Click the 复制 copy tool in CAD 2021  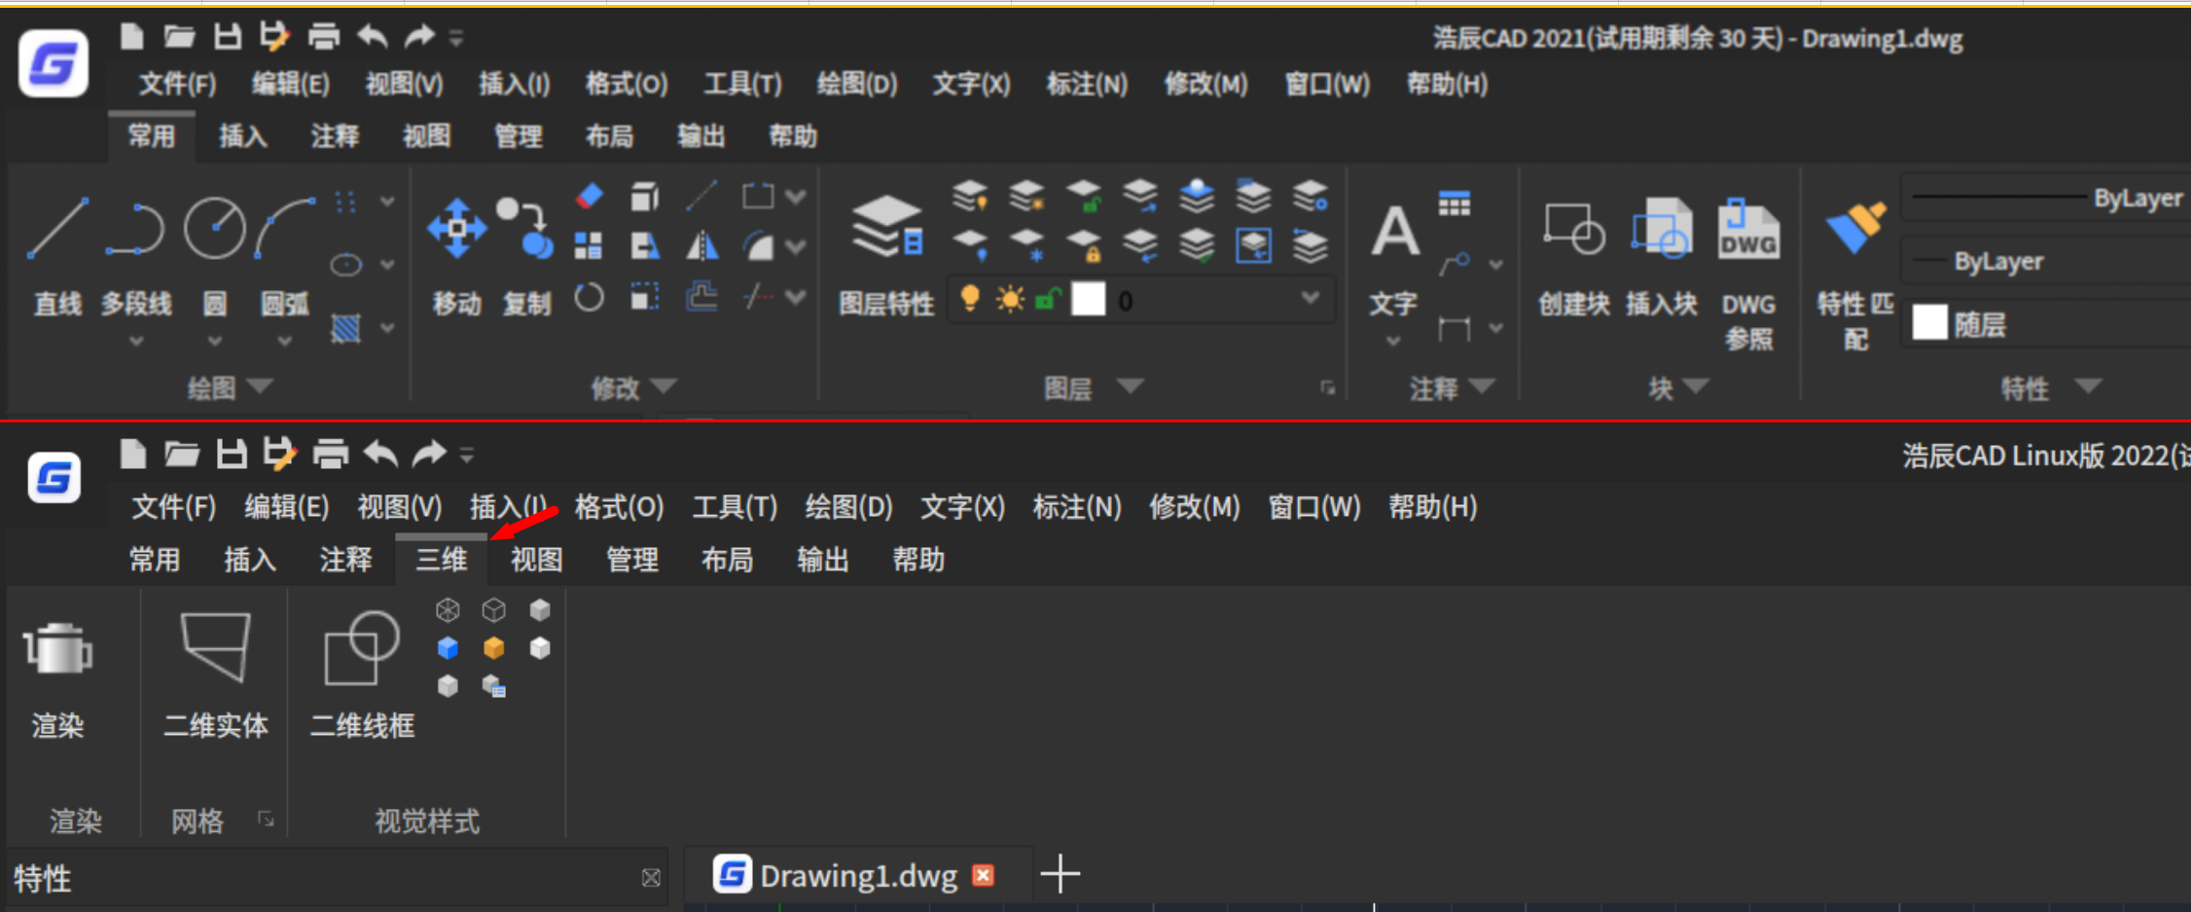(x=526, y=255)
